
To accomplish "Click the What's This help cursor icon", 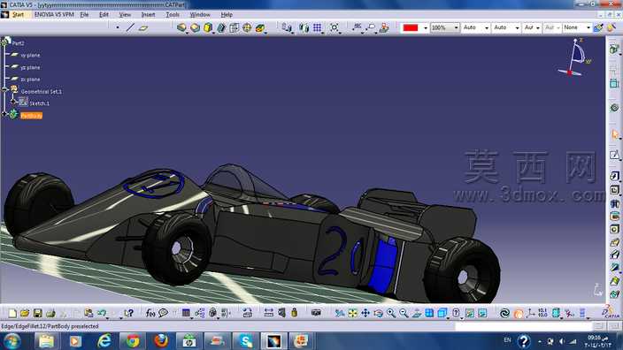I will pos(128,313).
